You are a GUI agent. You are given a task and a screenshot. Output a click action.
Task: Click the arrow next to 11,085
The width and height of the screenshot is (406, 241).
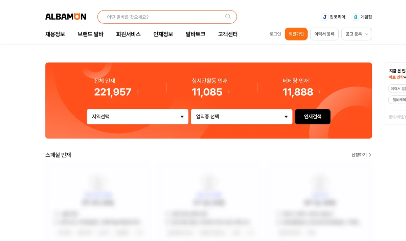click(229, 92)
